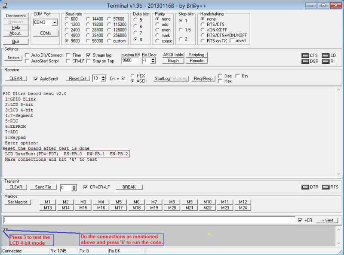Run macro M24
The width and height of the screenshot is (344, 255).
point(243,208)
